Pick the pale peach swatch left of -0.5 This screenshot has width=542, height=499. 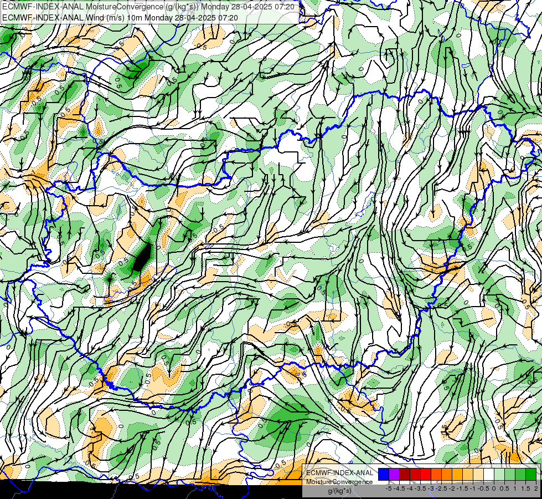(478, 475)
